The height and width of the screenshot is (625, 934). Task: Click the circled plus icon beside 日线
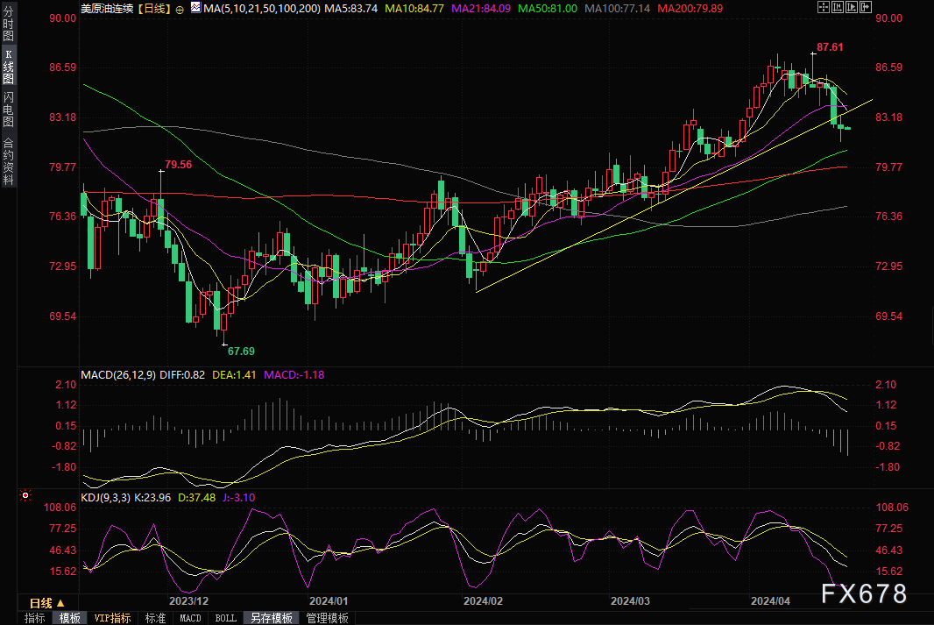180,9
